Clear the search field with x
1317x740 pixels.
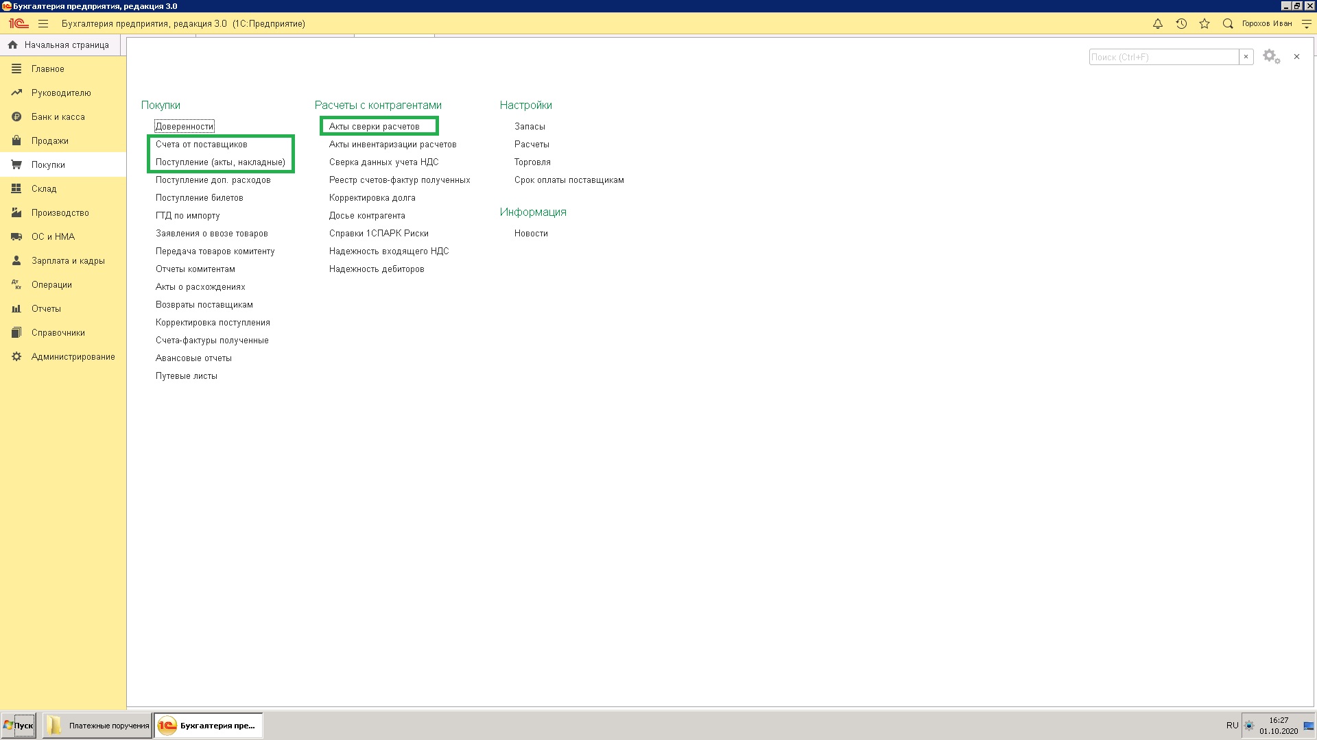[1246, 57]
